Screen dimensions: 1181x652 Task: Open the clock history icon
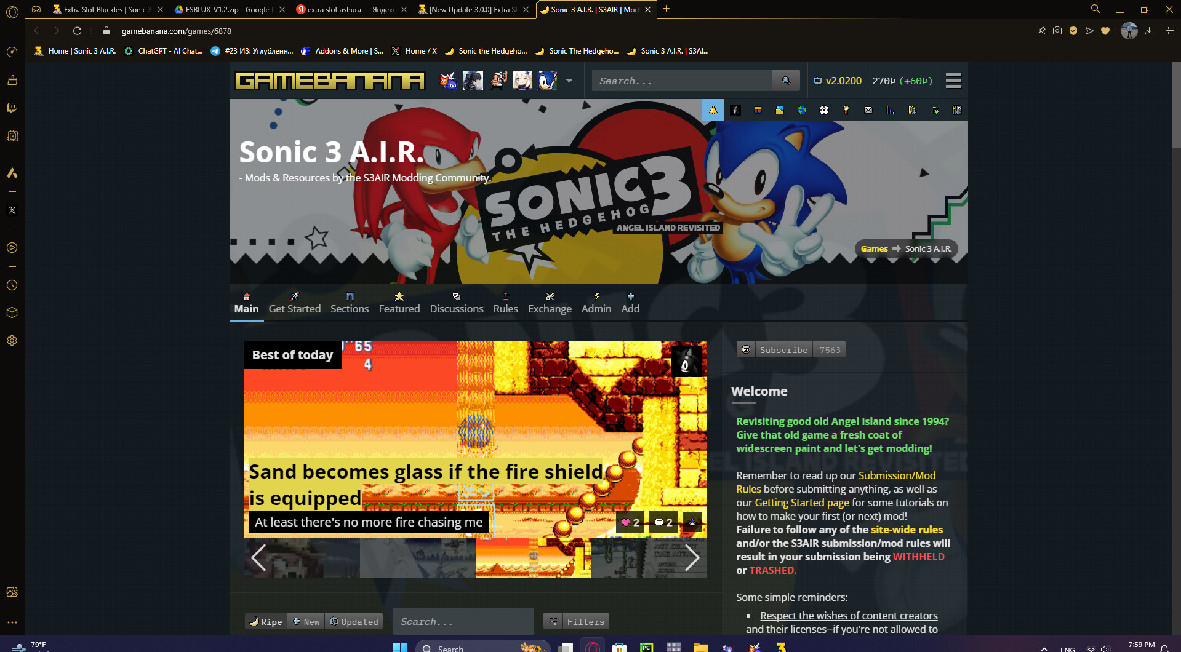[825, 110]
